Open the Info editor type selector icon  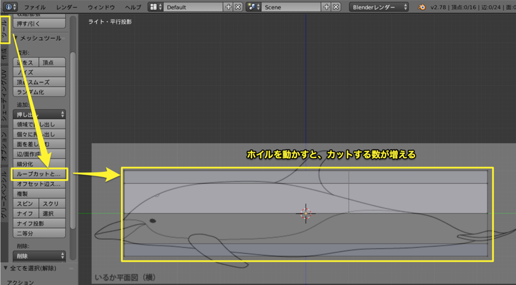pyautogui.click(x=11, y=7)
